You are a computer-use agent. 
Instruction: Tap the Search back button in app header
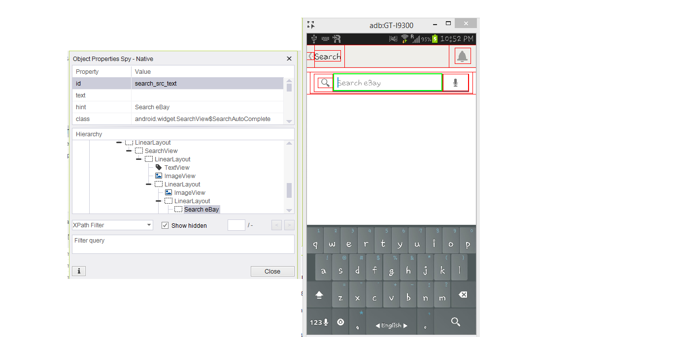tap(325, 57)
